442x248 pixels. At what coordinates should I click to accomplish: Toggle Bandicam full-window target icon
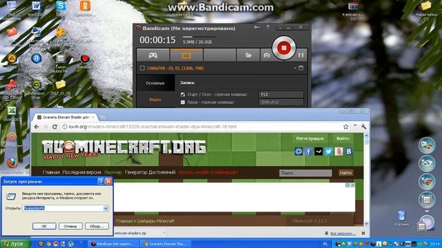click(301, 68)
